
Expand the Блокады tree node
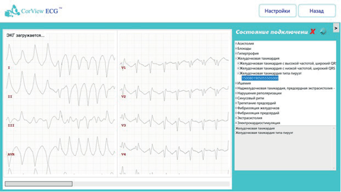236,48
